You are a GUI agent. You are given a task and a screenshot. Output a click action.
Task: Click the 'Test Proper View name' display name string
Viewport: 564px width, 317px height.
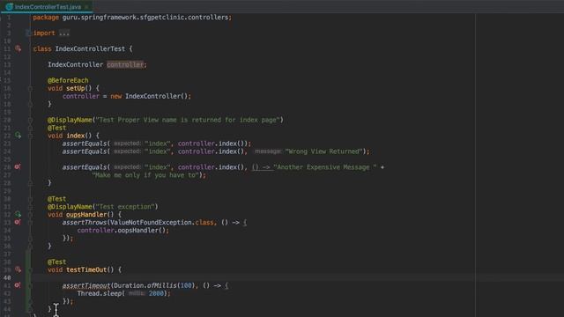pos(188,120)
